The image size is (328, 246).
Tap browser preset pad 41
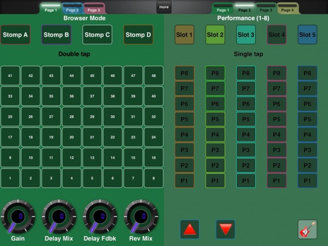pos(10,76)
